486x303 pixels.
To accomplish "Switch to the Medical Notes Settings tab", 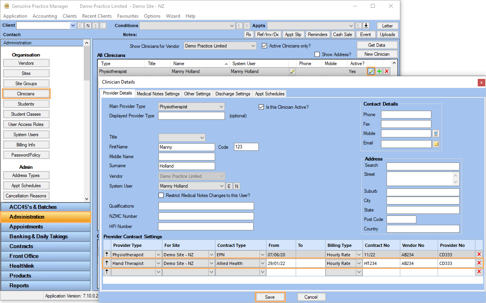I will point(158,93).
